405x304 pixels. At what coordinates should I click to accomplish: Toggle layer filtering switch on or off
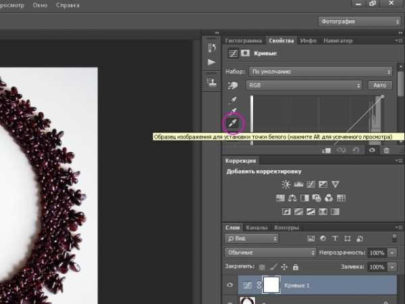(x=394, y=238)
